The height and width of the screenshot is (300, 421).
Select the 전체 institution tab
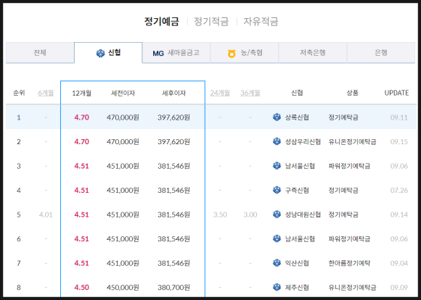[x=40, y=53]
